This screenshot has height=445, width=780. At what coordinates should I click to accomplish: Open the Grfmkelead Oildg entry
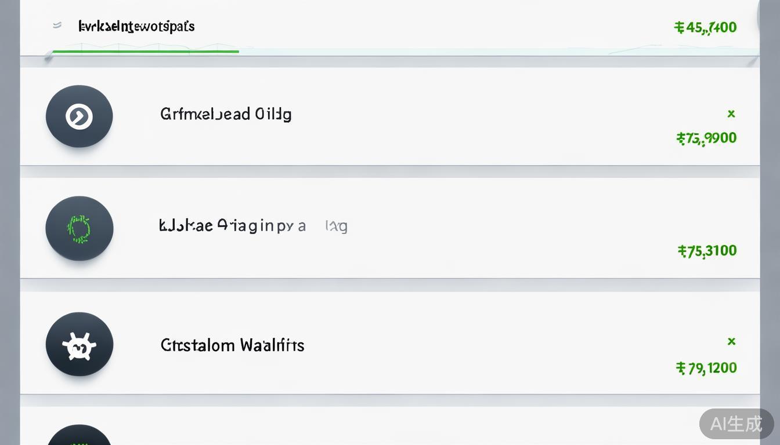click(x=226, y=114)
